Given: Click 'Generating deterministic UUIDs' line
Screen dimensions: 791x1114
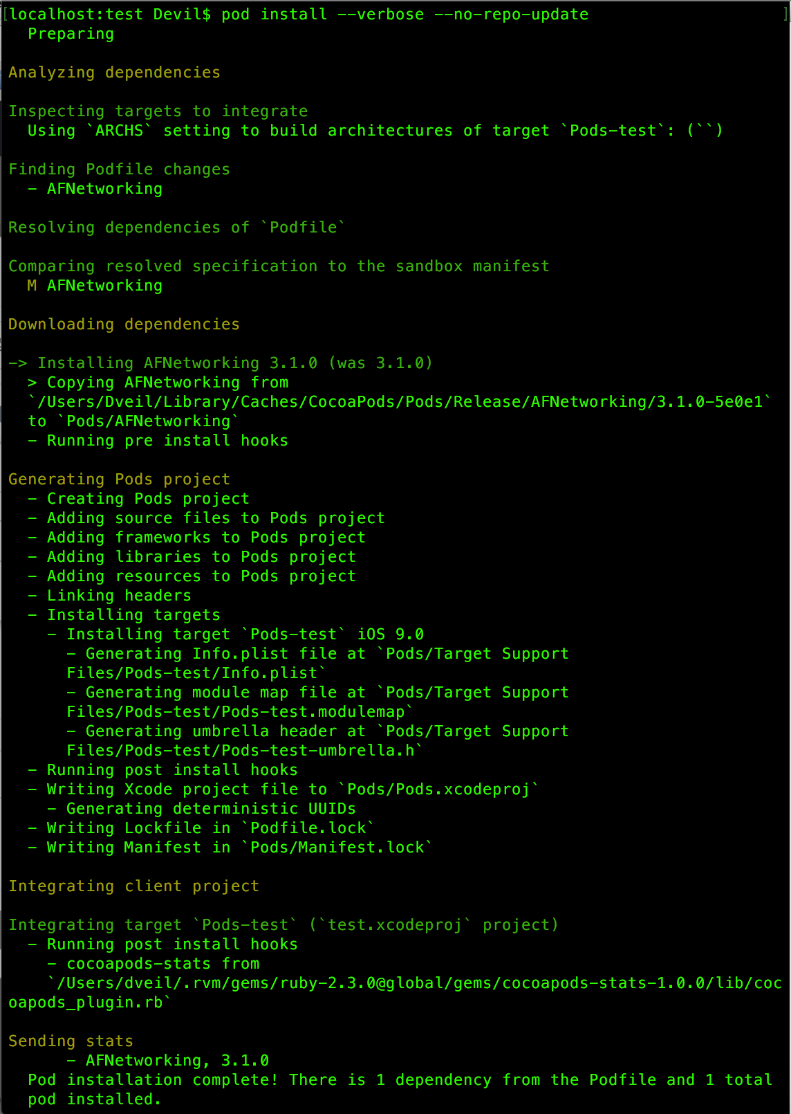Looking at the screenshot, I should [211, 809].
